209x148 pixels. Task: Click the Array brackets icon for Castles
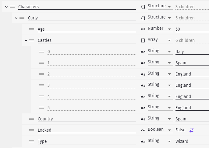(x=143, y=40)
